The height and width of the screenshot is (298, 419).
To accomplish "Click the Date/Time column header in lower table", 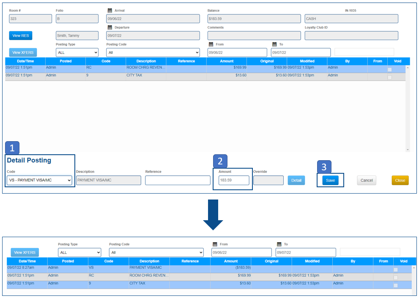I will coord(27,261).
